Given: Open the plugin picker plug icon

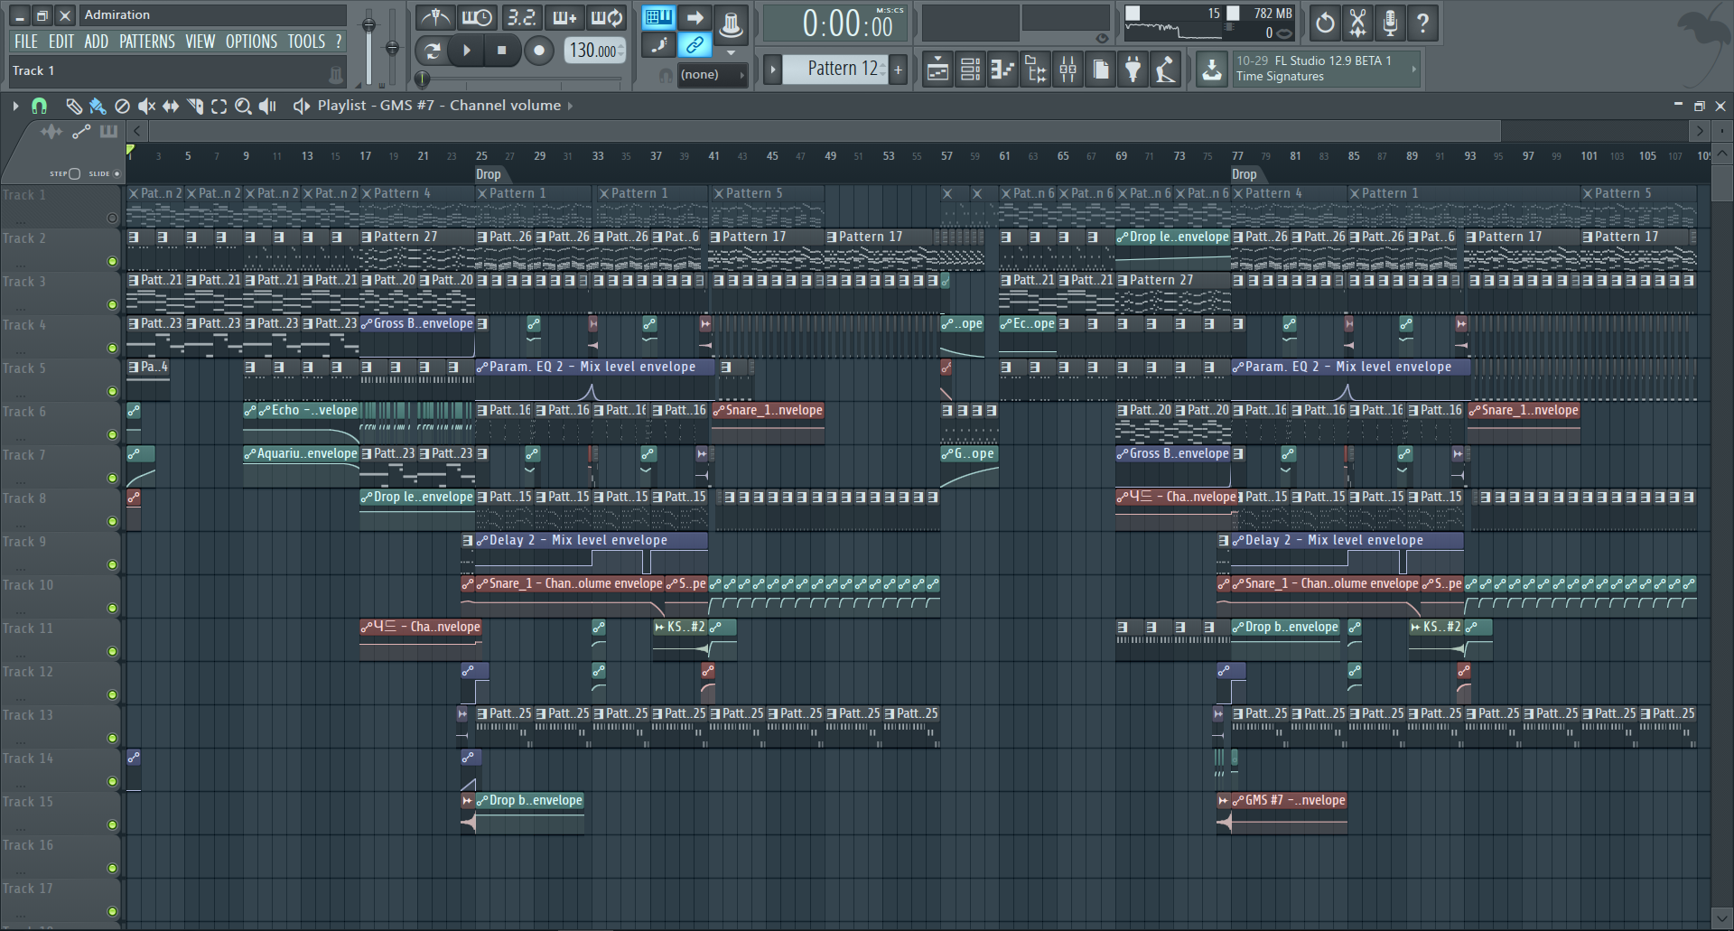Looking at the screenshot, I should (x=1133, y=70).
